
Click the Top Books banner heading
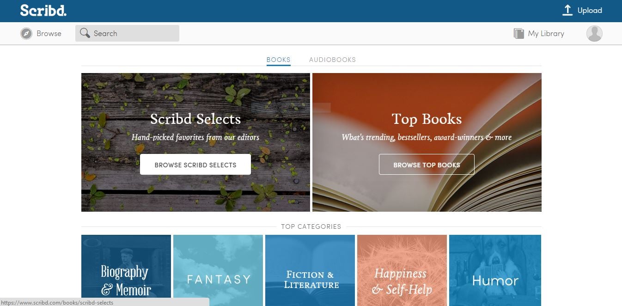427,119
